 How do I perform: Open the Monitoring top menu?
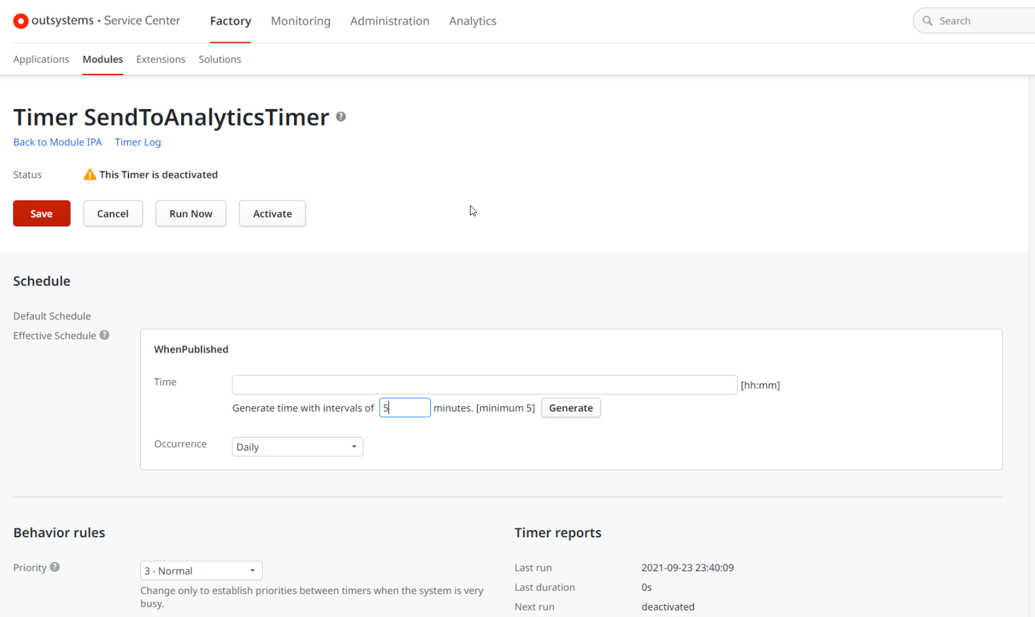[x=300, y=21]
